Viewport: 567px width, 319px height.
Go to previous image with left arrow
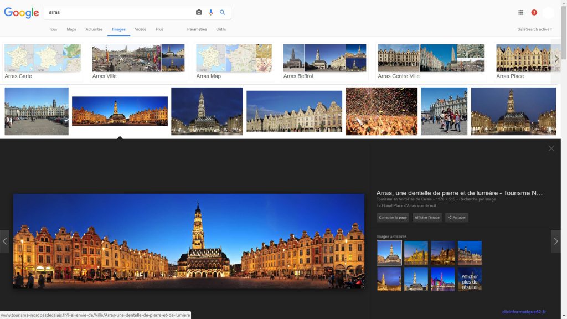tap(4, 241)
